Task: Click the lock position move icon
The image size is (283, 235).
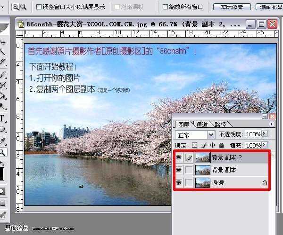Action: coord(213,146)
